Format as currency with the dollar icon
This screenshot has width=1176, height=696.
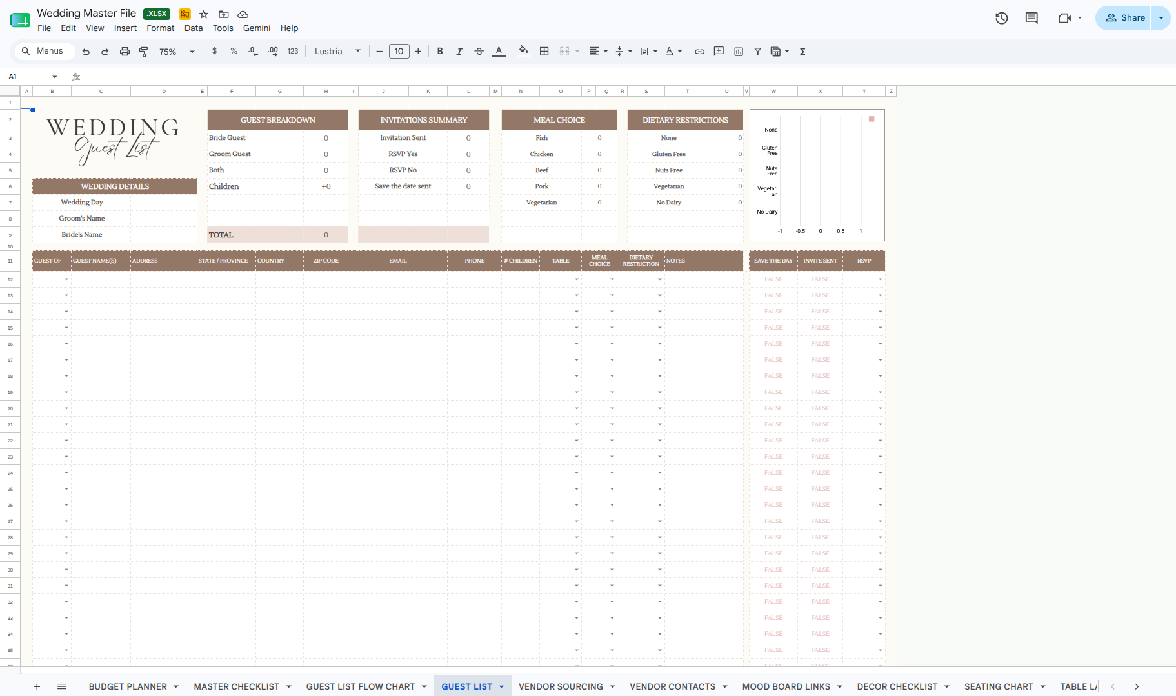(x=215, y=51)
